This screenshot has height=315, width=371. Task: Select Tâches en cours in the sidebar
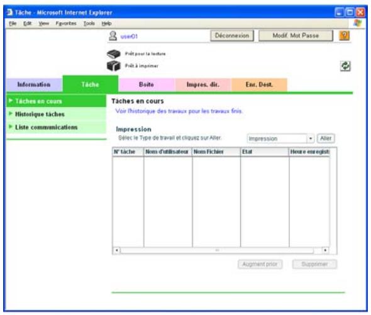(56, 101)
